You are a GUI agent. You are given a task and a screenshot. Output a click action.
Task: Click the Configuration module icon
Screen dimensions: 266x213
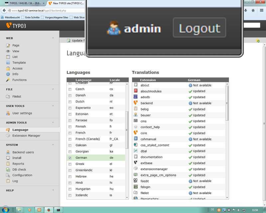click(8, 175)
